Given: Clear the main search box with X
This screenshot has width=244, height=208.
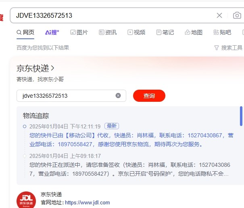Looking at the screenshot, I should pyautogui.click(x=219, y=15).
